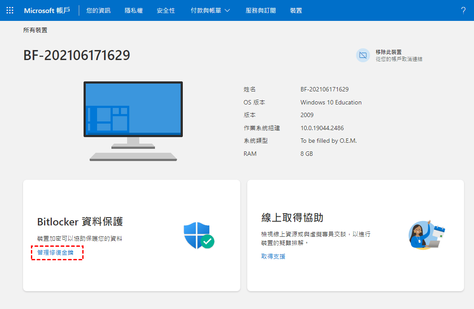Image resolution: width=474 pixels, height=309 pixels.
Task: Go to the 隱私權 tab
Action: 134,10
